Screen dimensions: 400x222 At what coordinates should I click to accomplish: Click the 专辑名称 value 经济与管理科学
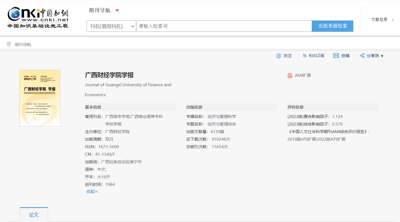tap(222, 117)
